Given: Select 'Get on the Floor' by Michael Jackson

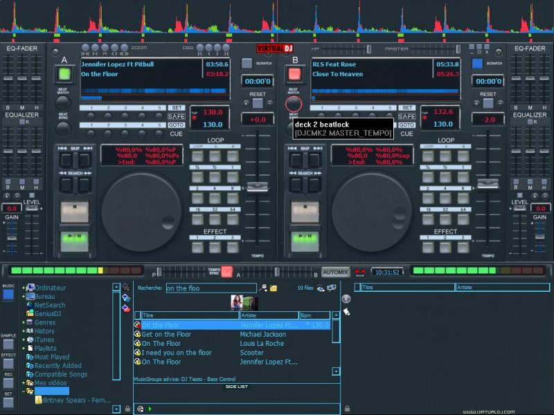Looking at the screenshot, I should [166, 334].
